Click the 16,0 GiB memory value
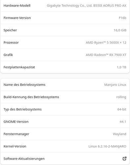Screen dimensions: 130x165 pos(120,30)
